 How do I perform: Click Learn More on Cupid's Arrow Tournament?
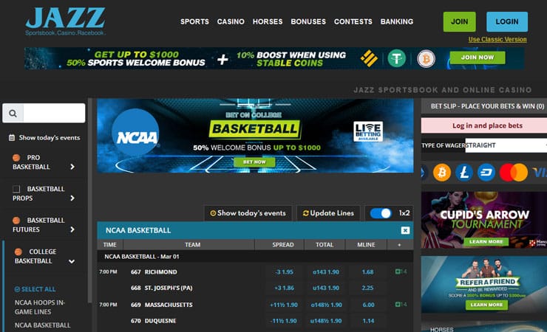[486, 241]
